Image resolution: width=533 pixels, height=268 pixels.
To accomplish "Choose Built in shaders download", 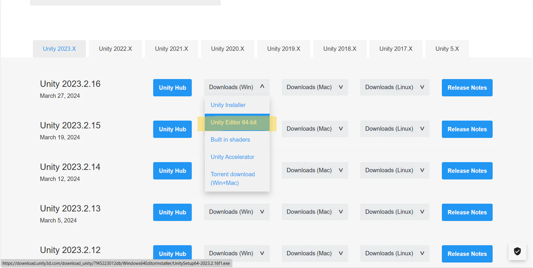I will [237, 140].
